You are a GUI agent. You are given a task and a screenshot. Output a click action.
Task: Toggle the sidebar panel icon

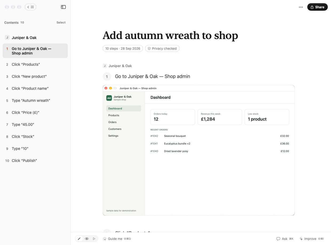(x=63, y=7)
